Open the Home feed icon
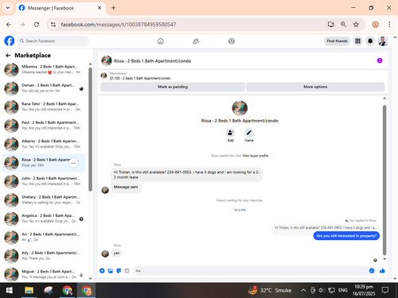 [x=161, y=41]
